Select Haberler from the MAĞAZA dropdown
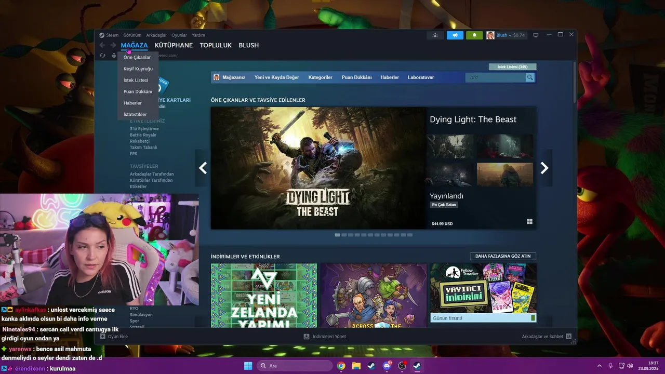Image resolution: width=665 pixels, height=374 pixels. (132, 103)
